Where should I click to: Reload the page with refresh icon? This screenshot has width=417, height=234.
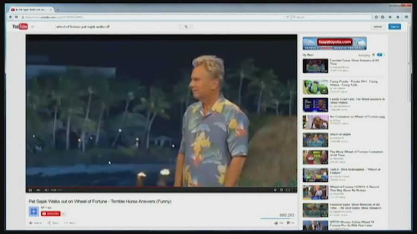tap(288, 17)
